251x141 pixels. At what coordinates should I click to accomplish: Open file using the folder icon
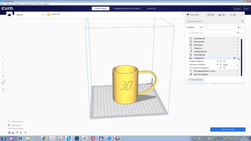[9, 15]
